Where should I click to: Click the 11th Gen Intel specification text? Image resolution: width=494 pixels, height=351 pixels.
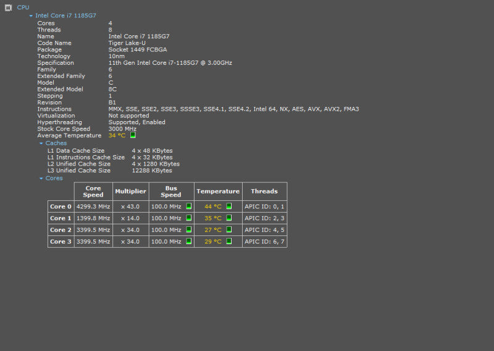(x=170, y=63)
